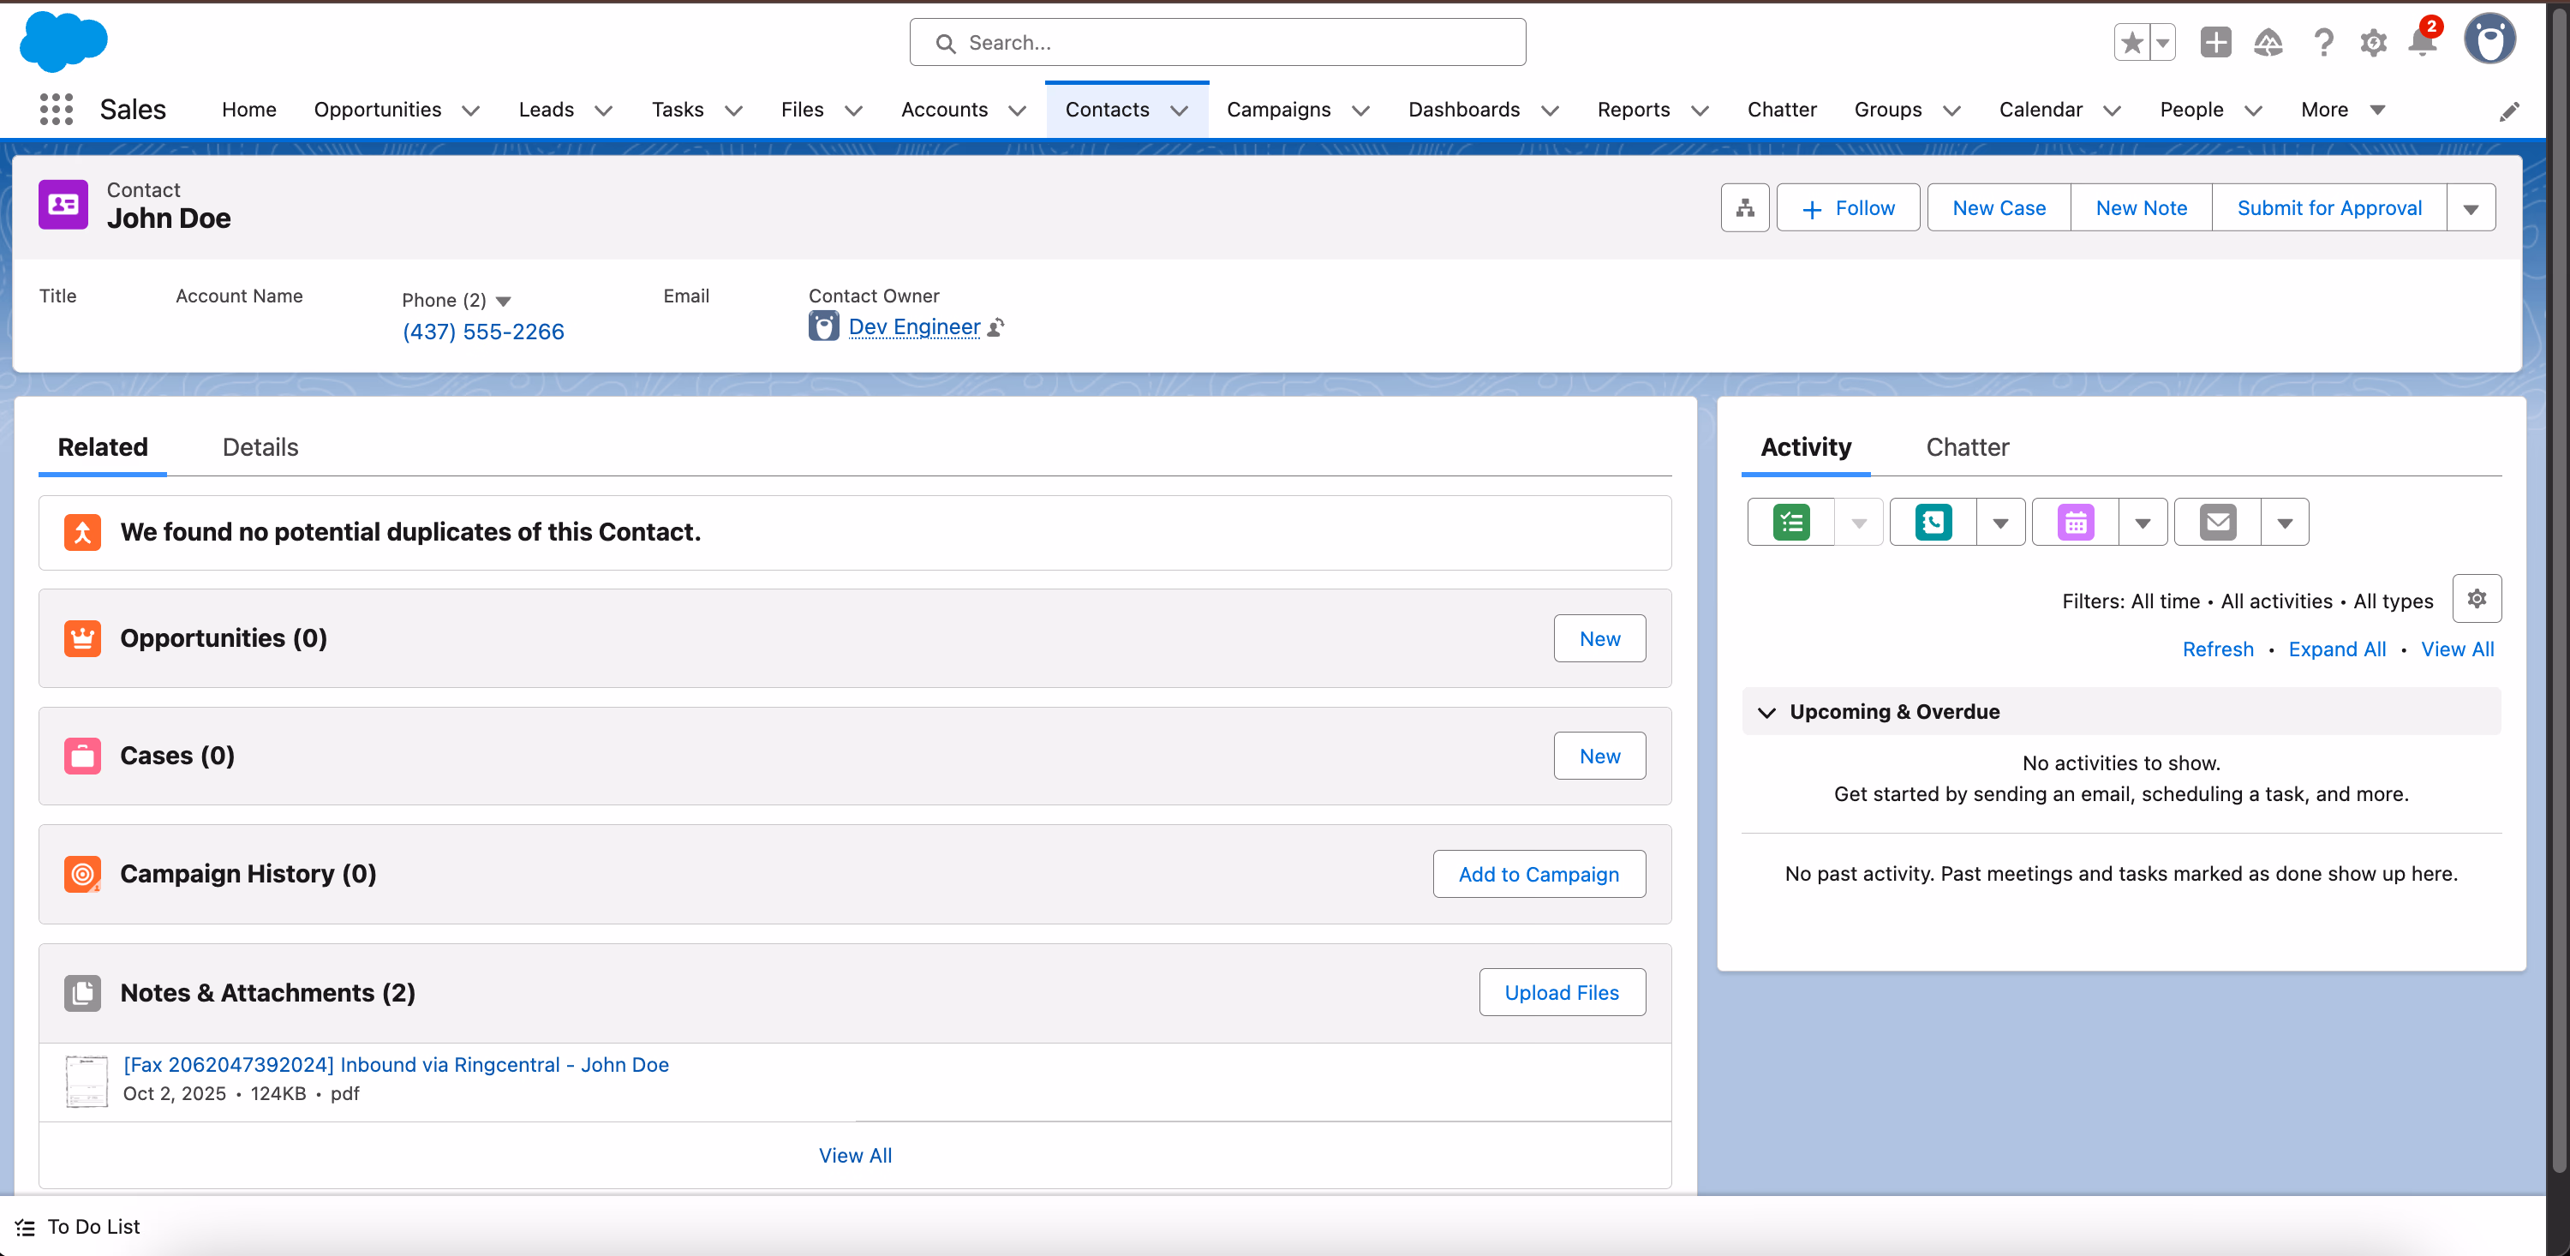2570x1256 pixels.
Task: Click the hierarchy icon beside Follow
Action: coord(1745,207)
